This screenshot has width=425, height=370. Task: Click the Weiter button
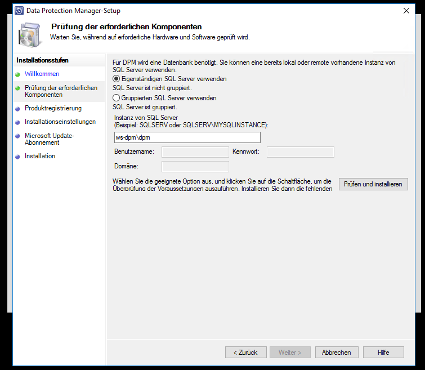coord(290,353)
